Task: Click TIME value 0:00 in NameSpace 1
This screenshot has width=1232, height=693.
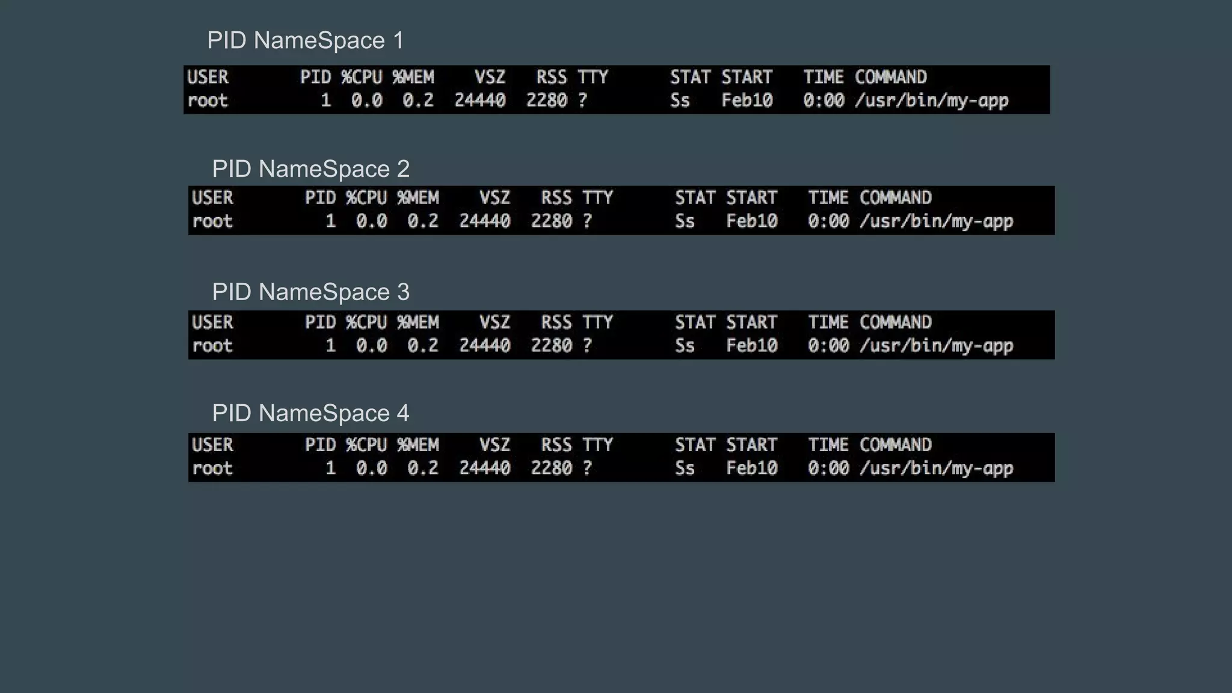Action: (x=824, y=100)
